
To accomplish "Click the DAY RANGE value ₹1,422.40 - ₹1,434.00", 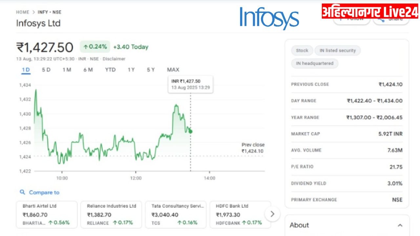I will pos(375,101).
